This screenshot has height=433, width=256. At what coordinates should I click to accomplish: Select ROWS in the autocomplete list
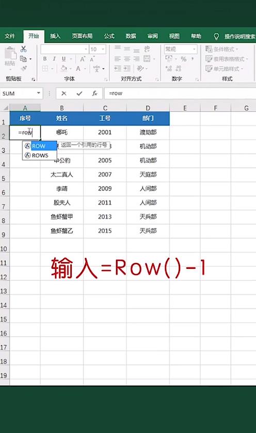pyautogui.click(x=40, y=155)
